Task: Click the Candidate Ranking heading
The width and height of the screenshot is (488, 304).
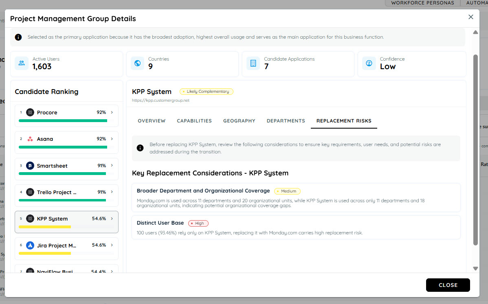Action: click(x=47, y=92)
